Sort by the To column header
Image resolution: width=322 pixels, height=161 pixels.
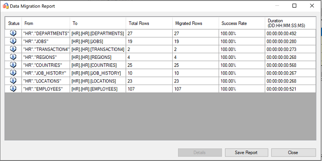point(98,23)
